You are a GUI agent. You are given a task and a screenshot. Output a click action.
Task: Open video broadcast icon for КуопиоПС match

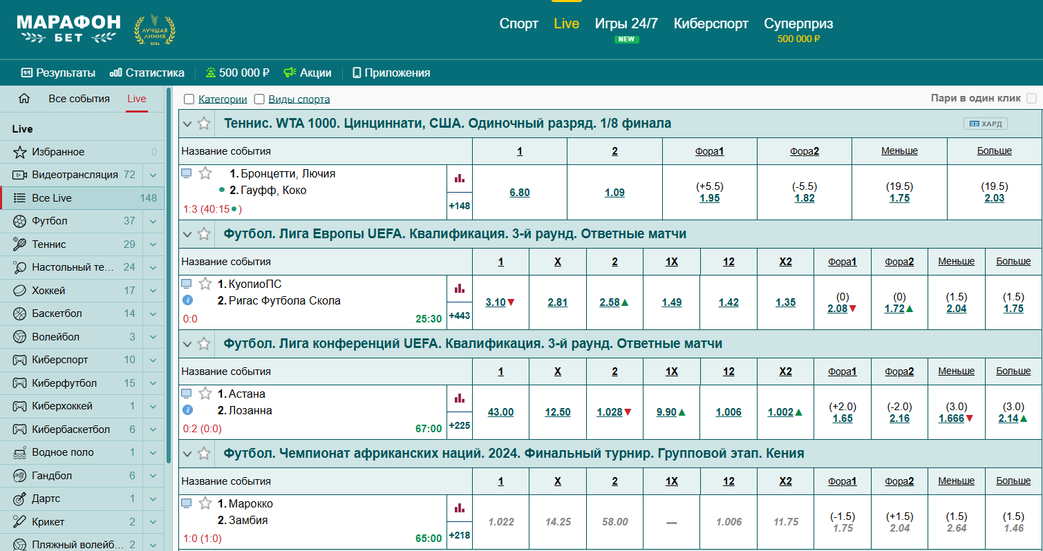[186, 284]
